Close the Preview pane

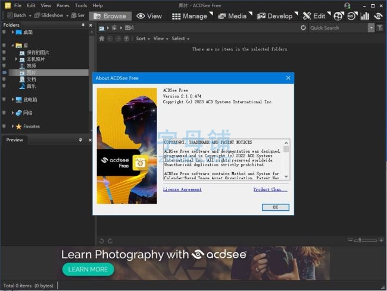click(90, 140)
